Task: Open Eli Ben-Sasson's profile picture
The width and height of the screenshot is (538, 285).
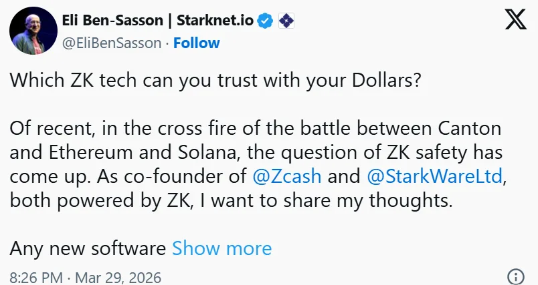Action: click(x=33, y=31)
